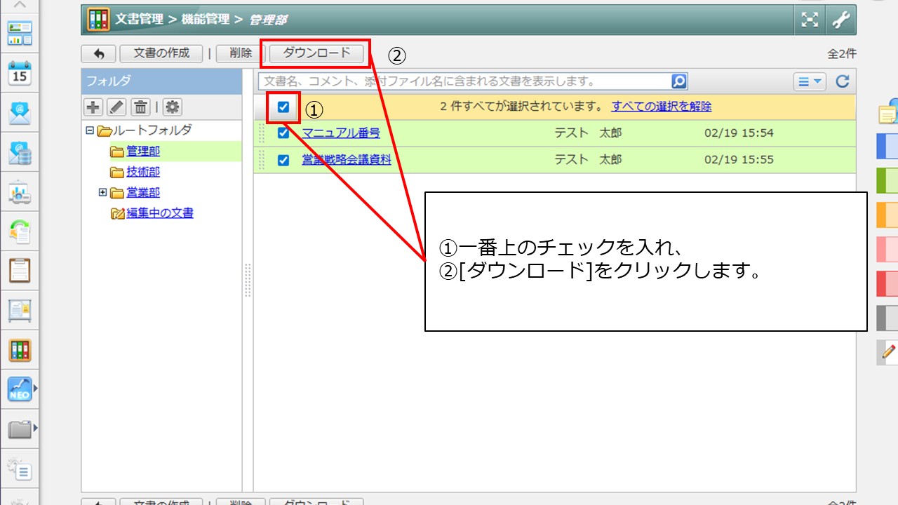The image size is (898, 505).
Task: Open the schedule calendar icon showing 15
Action: coord(20,73)
